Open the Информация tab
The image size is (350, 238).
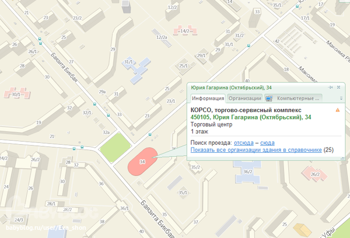click(x=207, y=99)
